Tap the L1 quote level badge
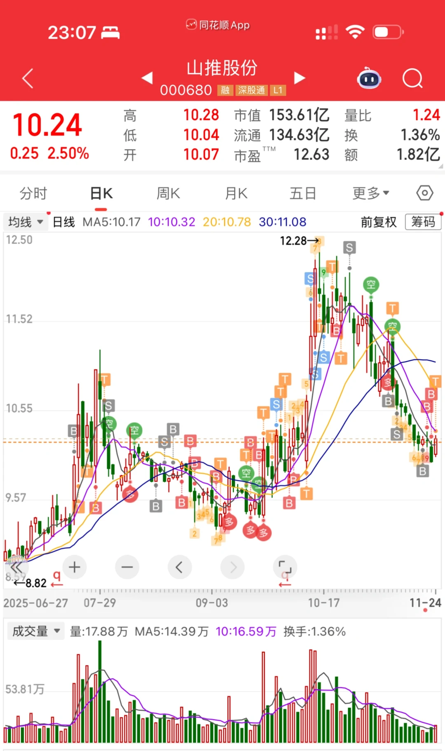 278,90
